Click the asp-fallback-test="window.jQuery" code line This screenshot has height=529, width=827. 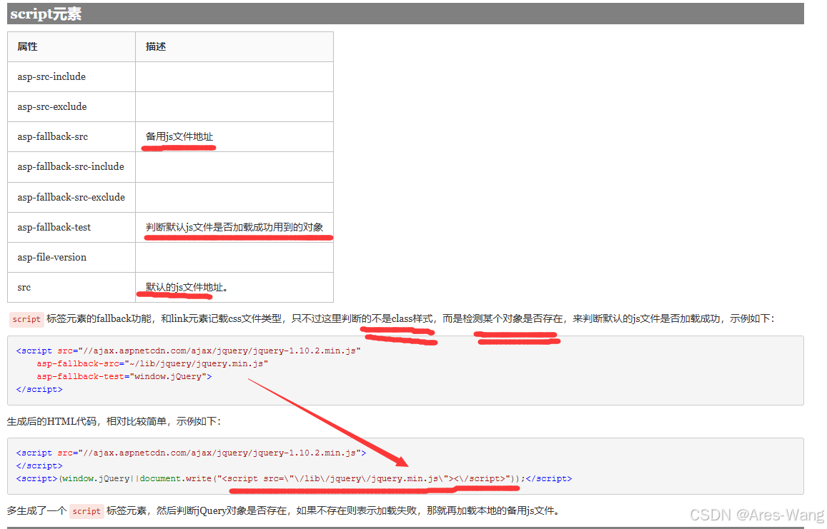click(124, 377)
